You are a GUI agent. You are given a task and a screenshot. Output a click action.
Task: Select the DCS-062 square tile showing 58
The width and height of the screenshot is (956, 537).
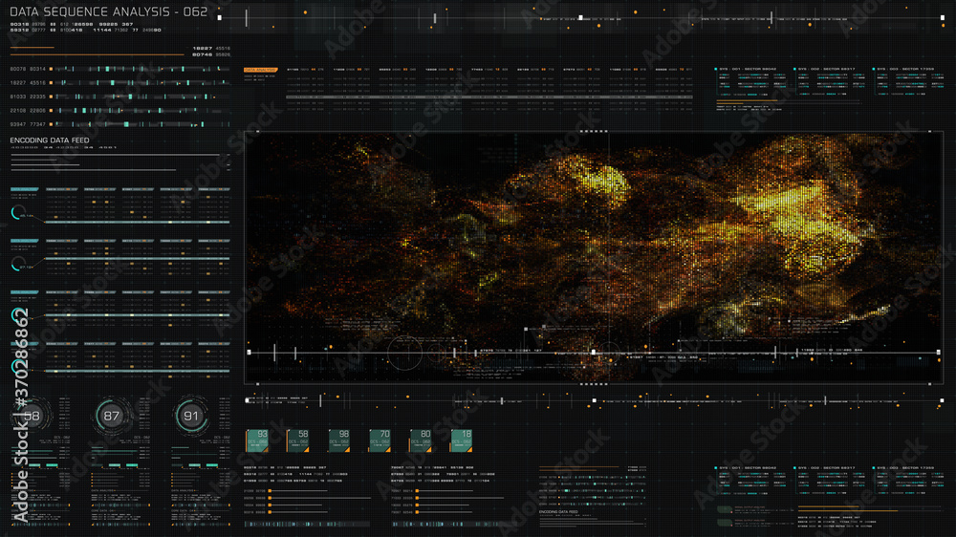[x=298, y=440]
